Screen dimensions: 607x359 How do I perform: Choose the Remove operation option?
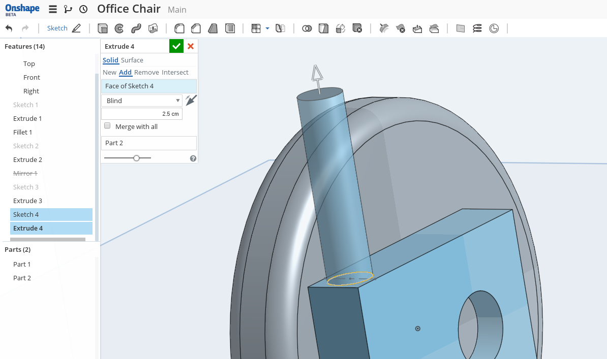(146, 72)
